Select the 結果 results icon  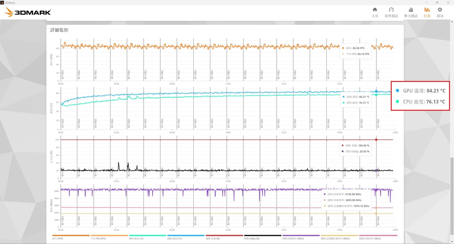tap(427, 12)
